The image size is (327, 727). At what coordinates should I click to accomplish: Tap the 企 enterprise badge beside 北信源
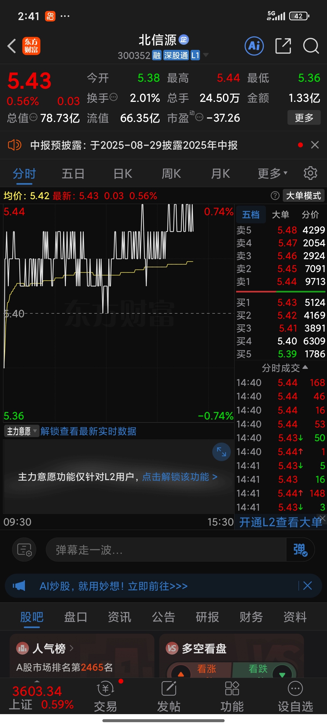(184, 40)
